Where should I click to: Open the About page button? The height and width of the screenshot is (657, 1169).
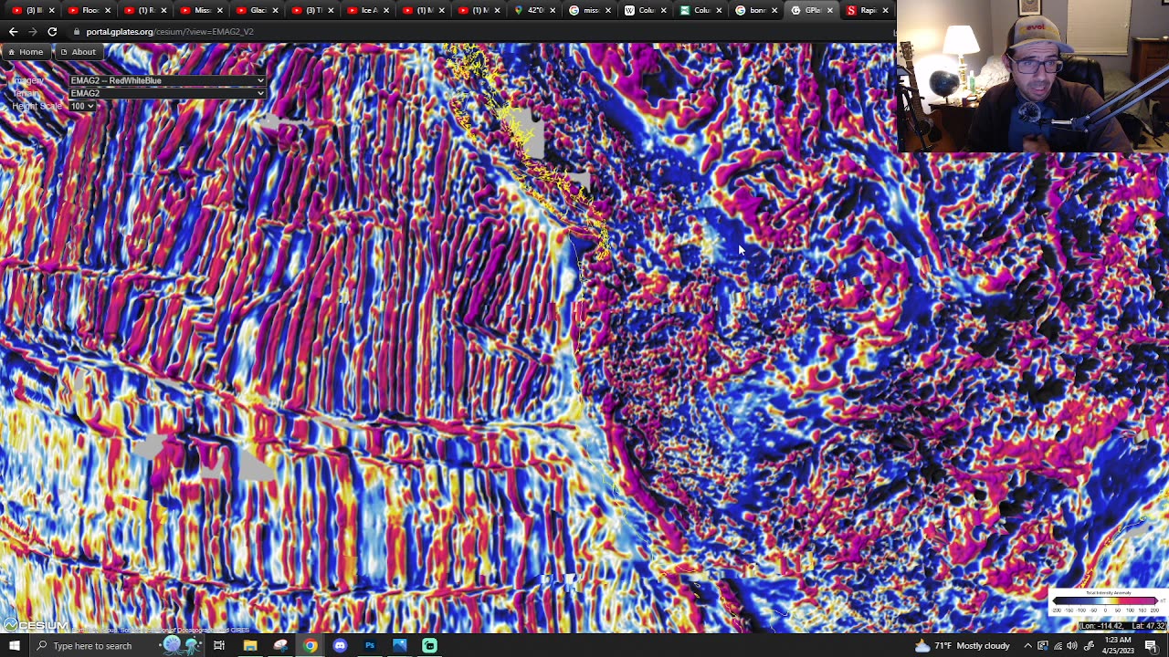(x=78, y=52)
